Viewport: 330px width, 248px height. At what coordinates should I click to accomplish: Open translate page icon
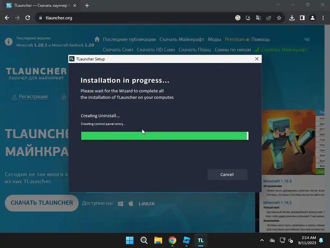tap(258, 18)
